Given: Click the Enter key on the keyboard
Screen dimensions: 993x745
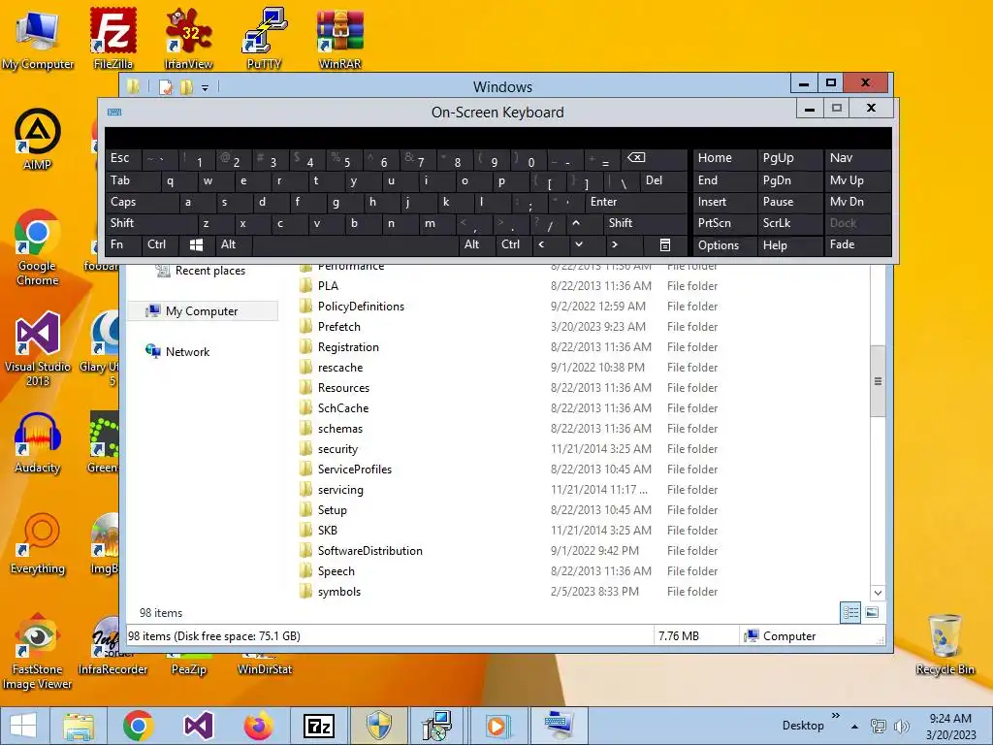Looking at the screenshot, I should coord(635,202).
